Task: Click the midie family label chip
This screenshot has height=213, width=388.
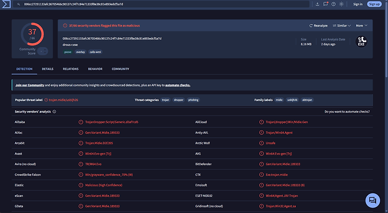Action: pyautogui.click(x=279, y=100)
